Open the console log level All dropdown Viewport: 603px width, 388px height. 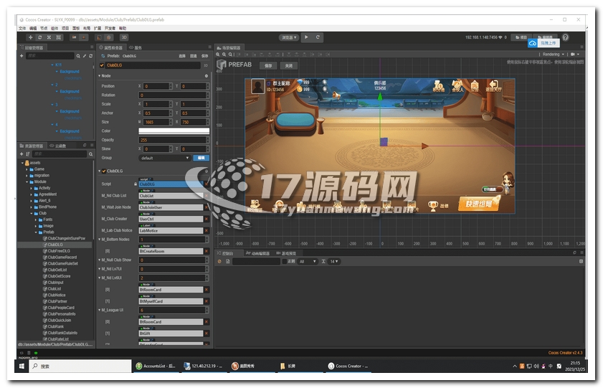pyautogui.click(x=308, y=262)
